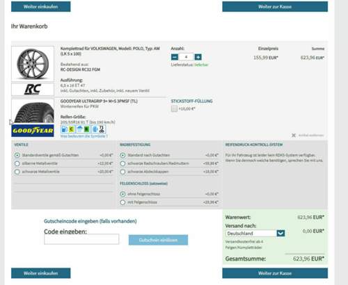
Task: Click the 'Gesamtsumme:' label
Action: pyautogui.click(x=246, y=259)
